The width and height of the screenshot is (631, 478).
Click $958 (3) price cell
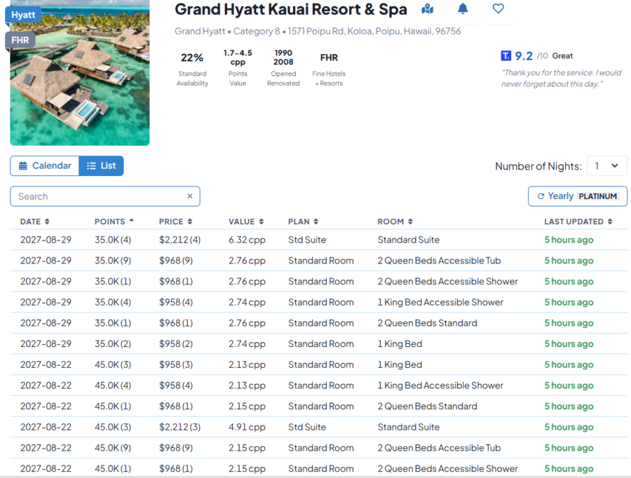click(x=176, y=364)
